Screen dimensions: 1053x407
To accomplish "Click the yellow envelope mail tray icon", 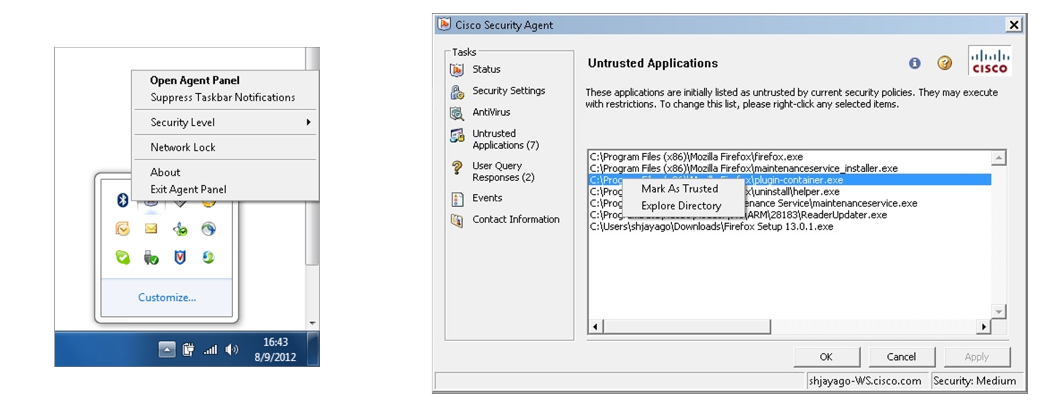I will tap(151, 229).
